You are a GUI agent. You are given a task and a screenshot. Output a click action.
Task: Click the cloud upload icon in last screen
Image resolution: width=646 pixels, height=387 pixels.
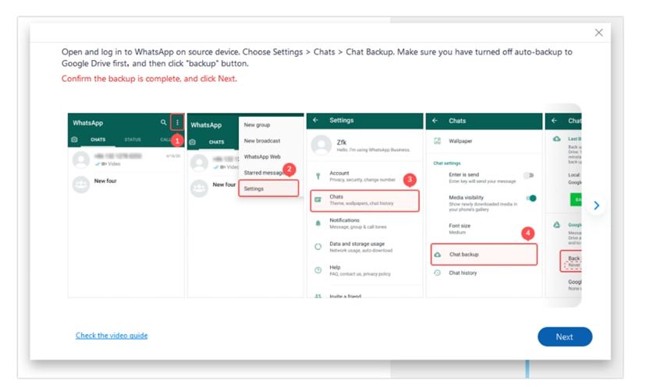tap(556, 139)
